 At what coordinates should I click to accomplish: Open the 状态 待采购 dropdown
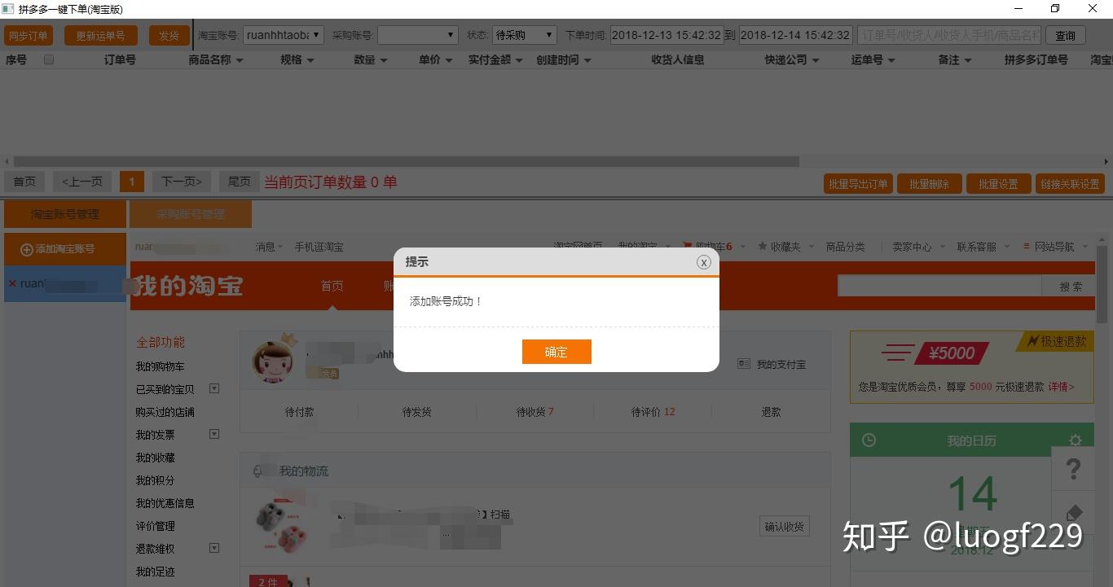525,35
